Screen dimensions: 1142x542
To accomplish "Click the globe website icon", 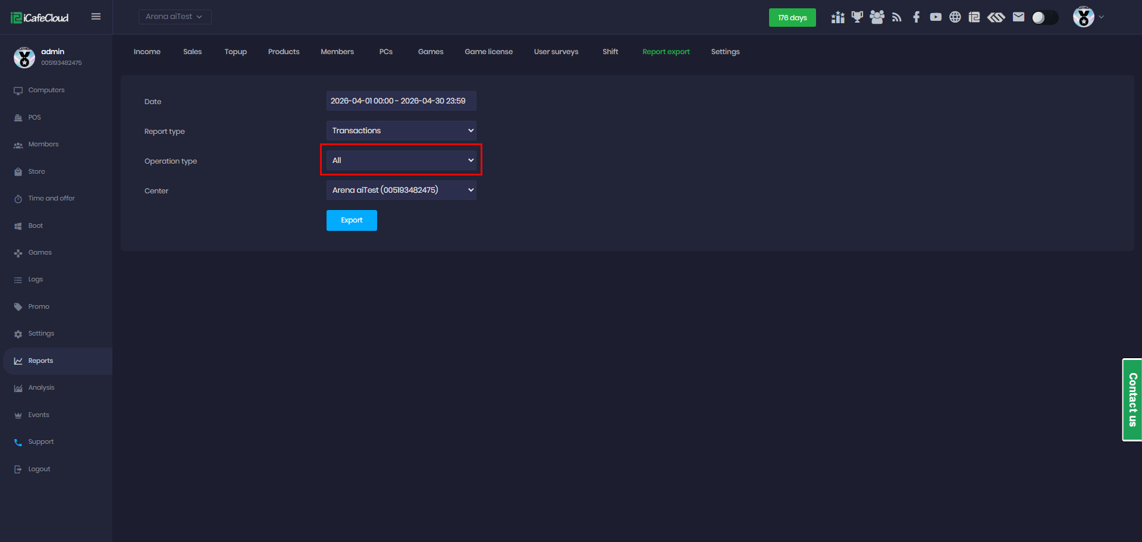I will point(955,17).
